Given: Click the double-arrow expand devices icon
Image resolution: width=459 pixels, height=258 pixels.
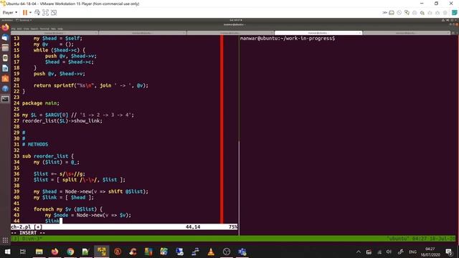Looking at the screenshot, I should pyautogui.click(x=384, y=13).
